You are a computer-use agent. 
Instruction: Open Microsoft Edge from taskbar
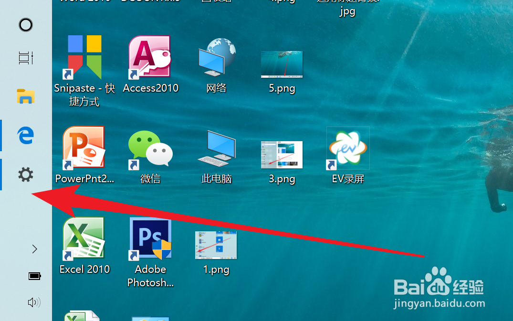pos(25,135)
